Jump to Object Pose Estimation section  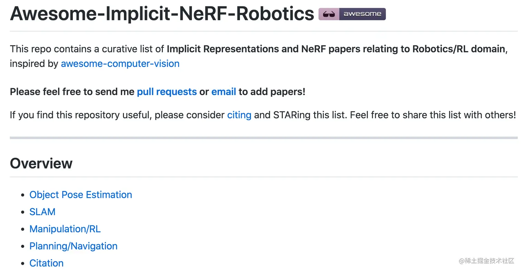click(81, 195)
